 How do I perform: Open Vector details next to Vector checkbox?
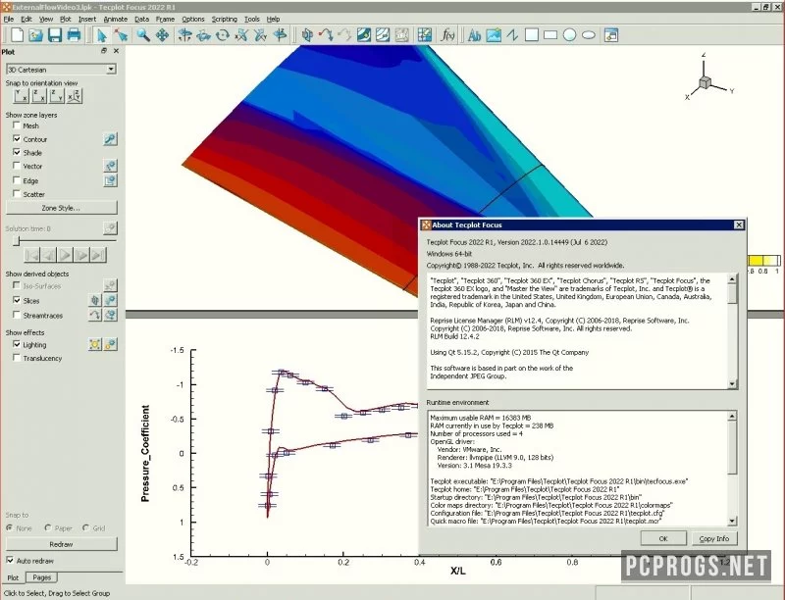[110, 166]
